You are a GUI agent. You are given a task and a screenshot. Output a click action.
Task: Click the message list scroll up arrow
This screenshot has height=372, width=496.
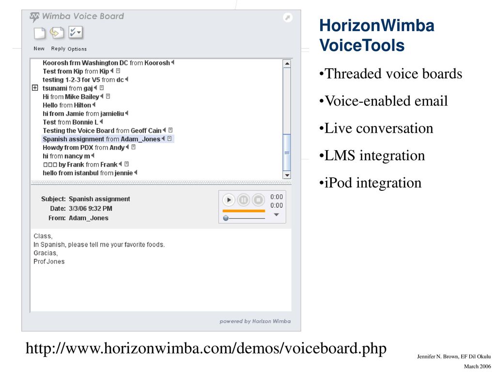click(x=287, y=64)
